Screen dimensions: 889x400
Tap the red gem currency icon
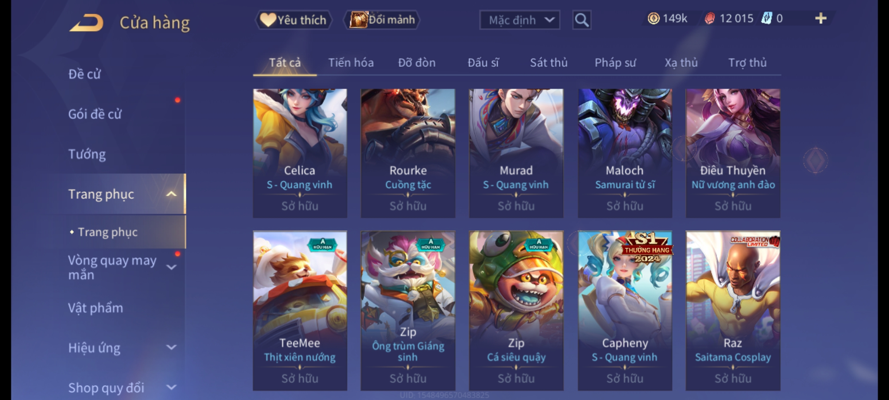pos(709,19)
